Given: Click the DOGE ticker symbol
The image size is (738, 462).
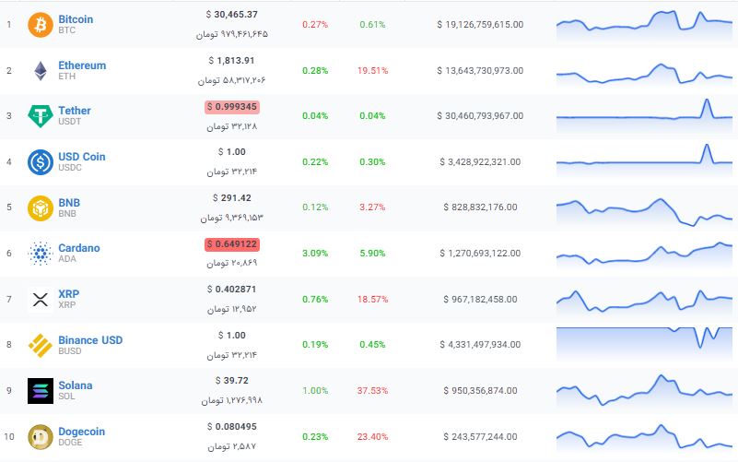Looking at the screenshot, I should (x=70, y=443).
